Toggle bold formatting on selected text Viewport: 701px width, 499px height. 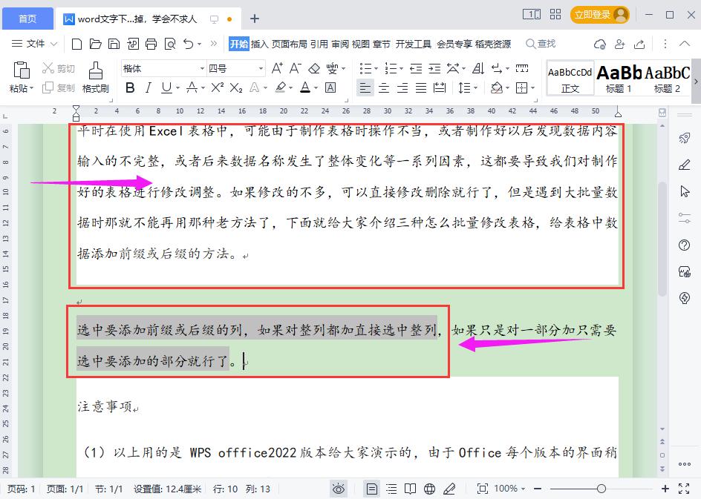(x=130, y=87)
